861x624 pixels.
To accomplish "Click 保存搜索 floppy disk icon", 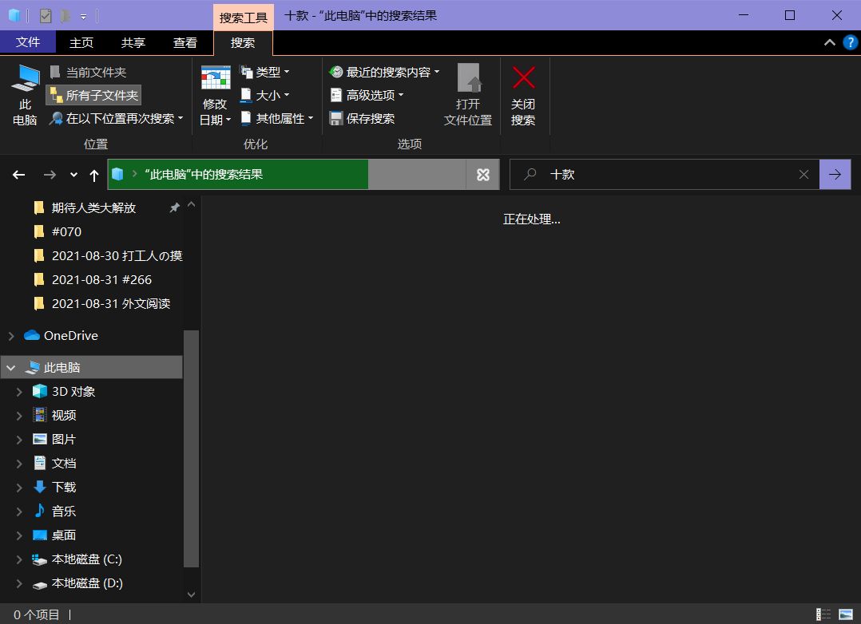I will tap(336, 119).
